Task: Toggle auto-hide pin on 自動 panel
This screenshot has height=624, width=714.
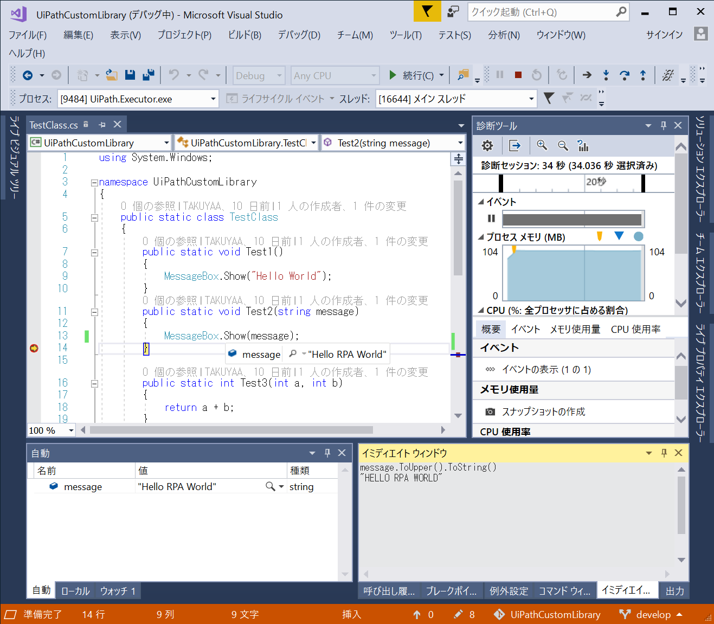Action: [x=327, y=453]
